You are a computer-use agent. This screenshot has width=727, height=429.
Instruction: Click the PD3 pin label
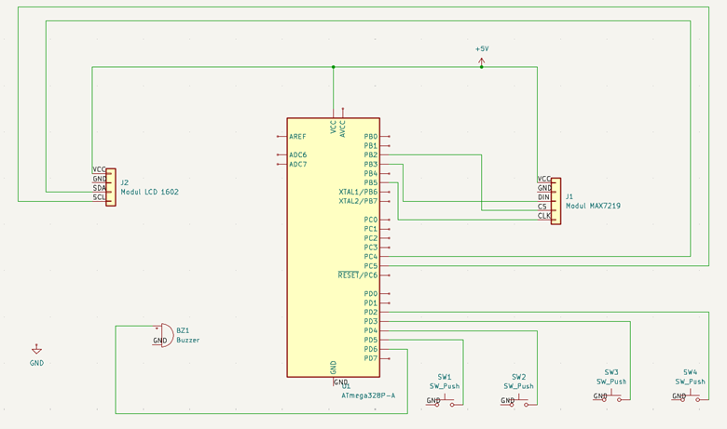371,322
